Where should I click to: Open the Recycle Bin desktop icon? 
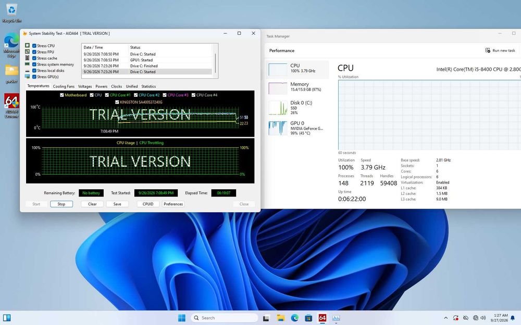[11, 12]
